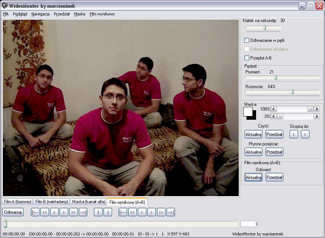Click the '--->]' jump-to-end button at far right
This screenshot has height=238, width=325.
[171, 212]
